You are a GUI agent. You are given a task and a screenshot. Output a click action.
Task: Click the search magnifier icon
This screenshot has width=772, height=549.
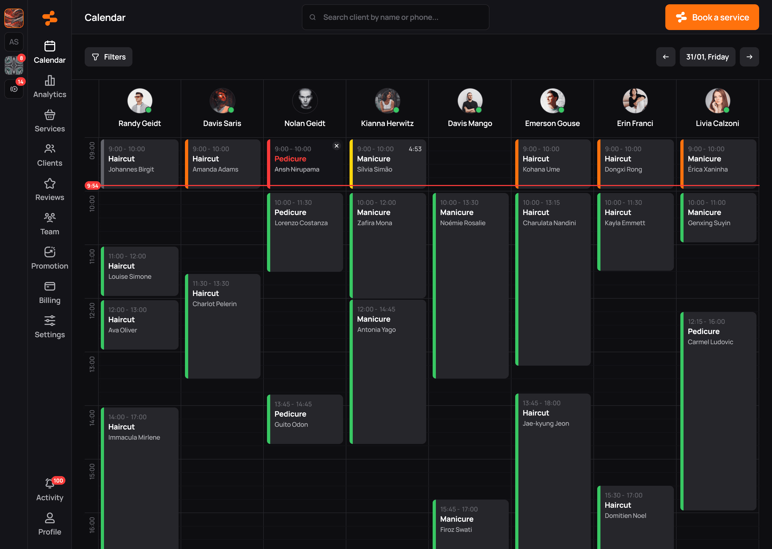[313, 17]
